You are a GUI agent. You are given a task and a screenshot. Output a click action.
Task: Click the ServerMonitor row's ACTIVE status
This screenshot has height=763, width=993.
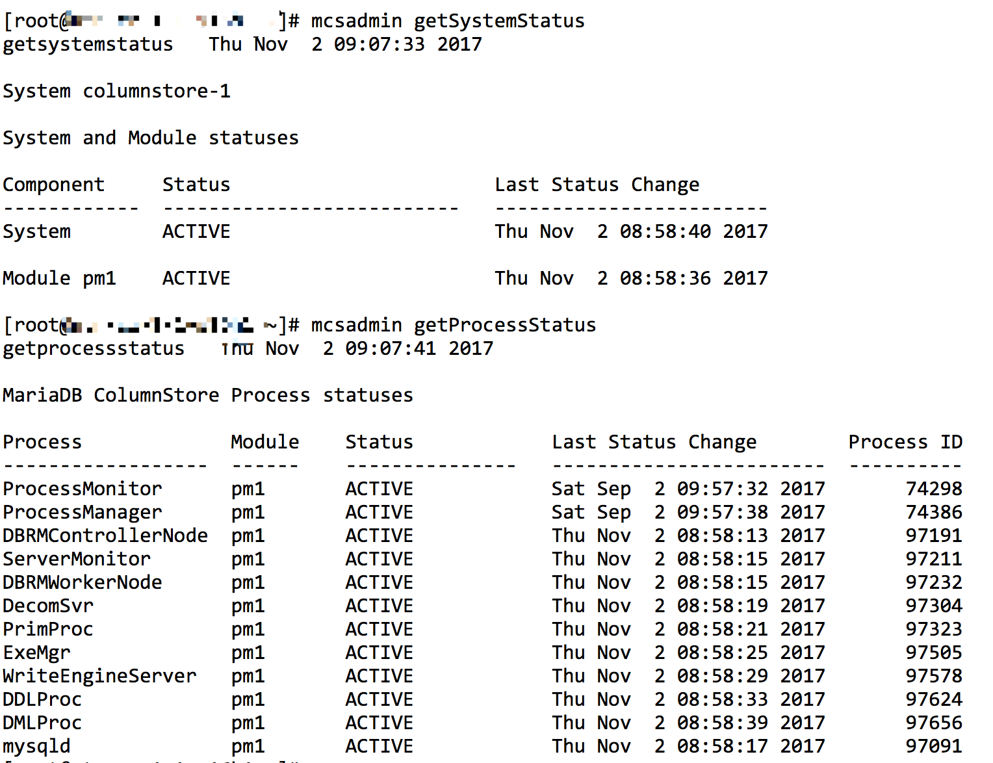pyautogui.click(x=379, y=559)
